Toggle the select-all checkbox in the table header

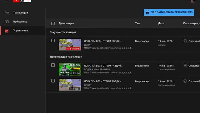(53, 23)
